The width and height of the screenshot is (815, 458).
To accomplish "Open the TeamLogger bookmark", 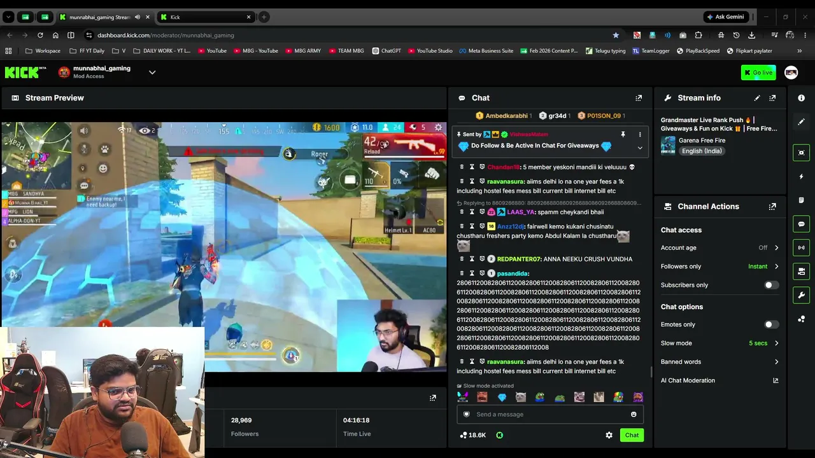I will [651, 51].
